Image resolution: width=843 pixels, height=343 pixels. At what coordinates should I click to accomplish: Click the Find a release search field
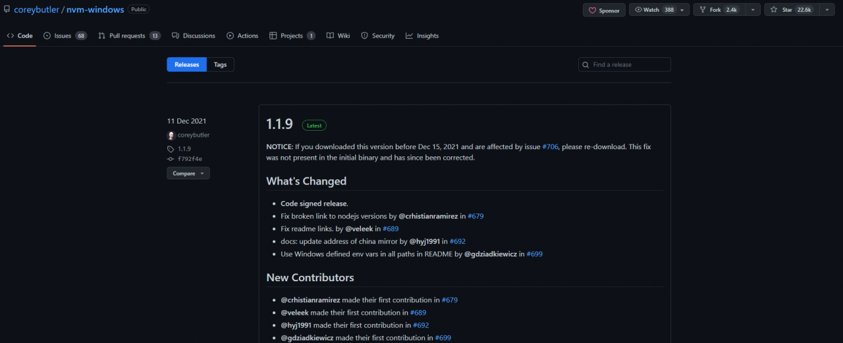click(x=629, y=64)
